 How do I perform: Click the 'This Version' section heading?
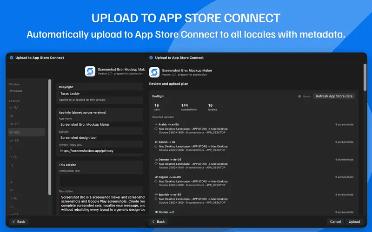[x=67, y=165]
